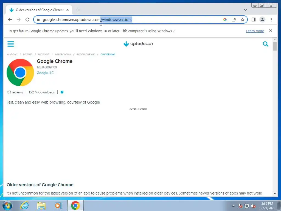Click the forward navigation arrow
Viewport: 281px width, 211px height.
(x=19, y=20)
